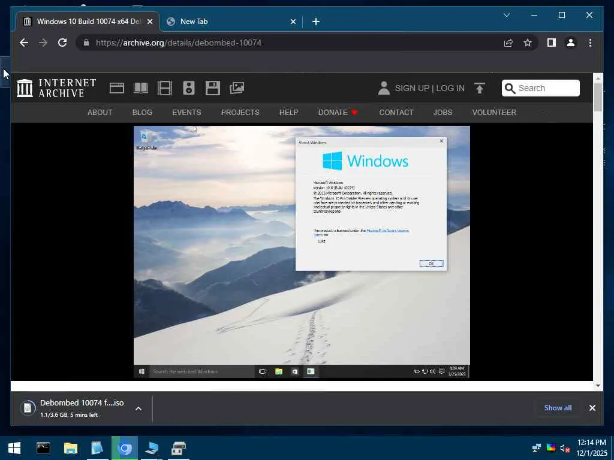Viewport: 614px width, 460px height.
Task: Share this page via share icon
Action: pyautogui.click(x=508, y=43)
